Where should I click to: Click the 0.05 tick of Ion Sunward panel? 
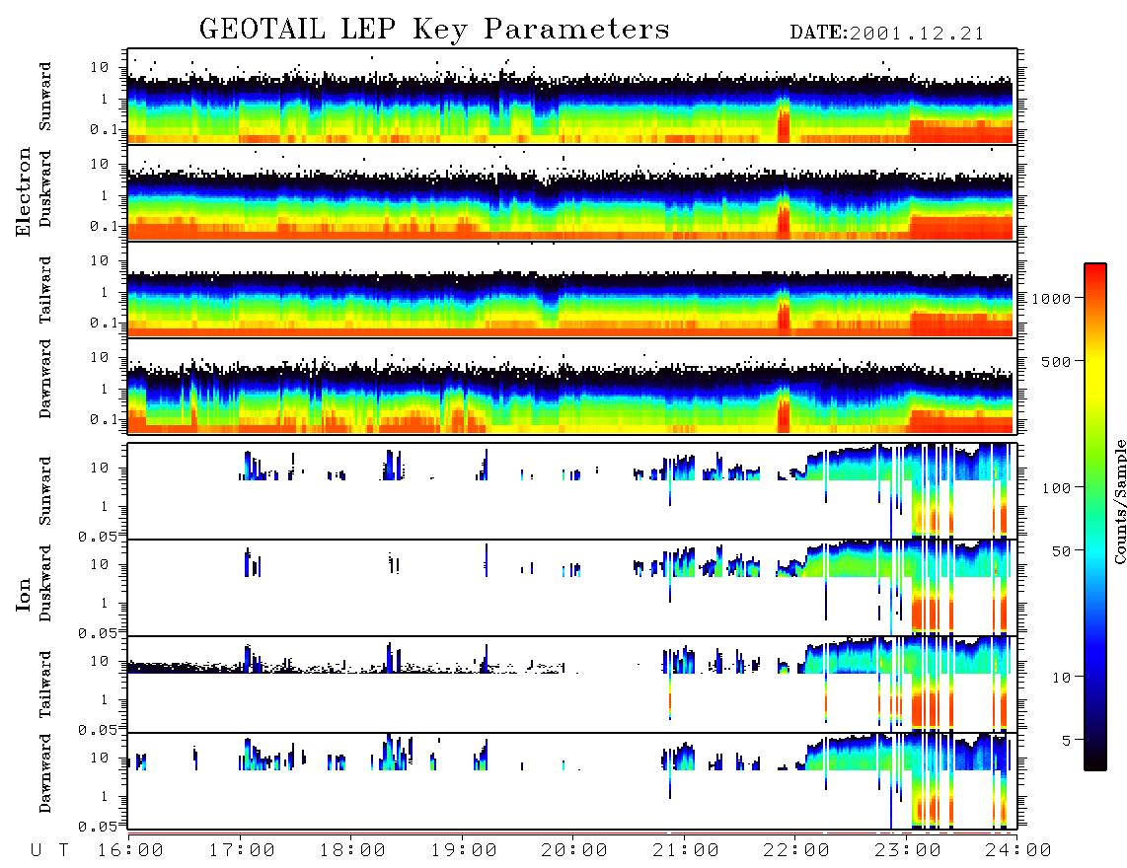[x=98, y=536]
